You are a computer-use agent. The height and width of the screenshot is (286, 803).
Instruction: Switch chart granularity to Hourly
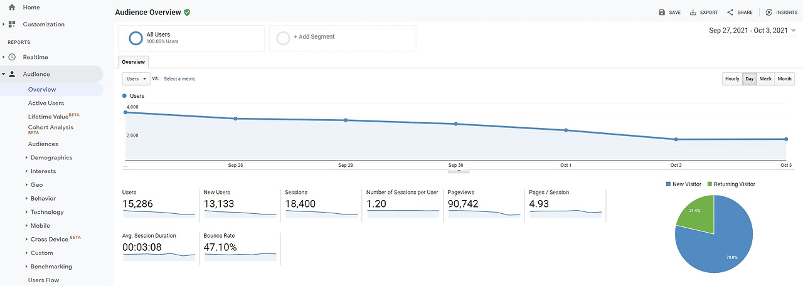pyautogui.click(x=732, y=79)
